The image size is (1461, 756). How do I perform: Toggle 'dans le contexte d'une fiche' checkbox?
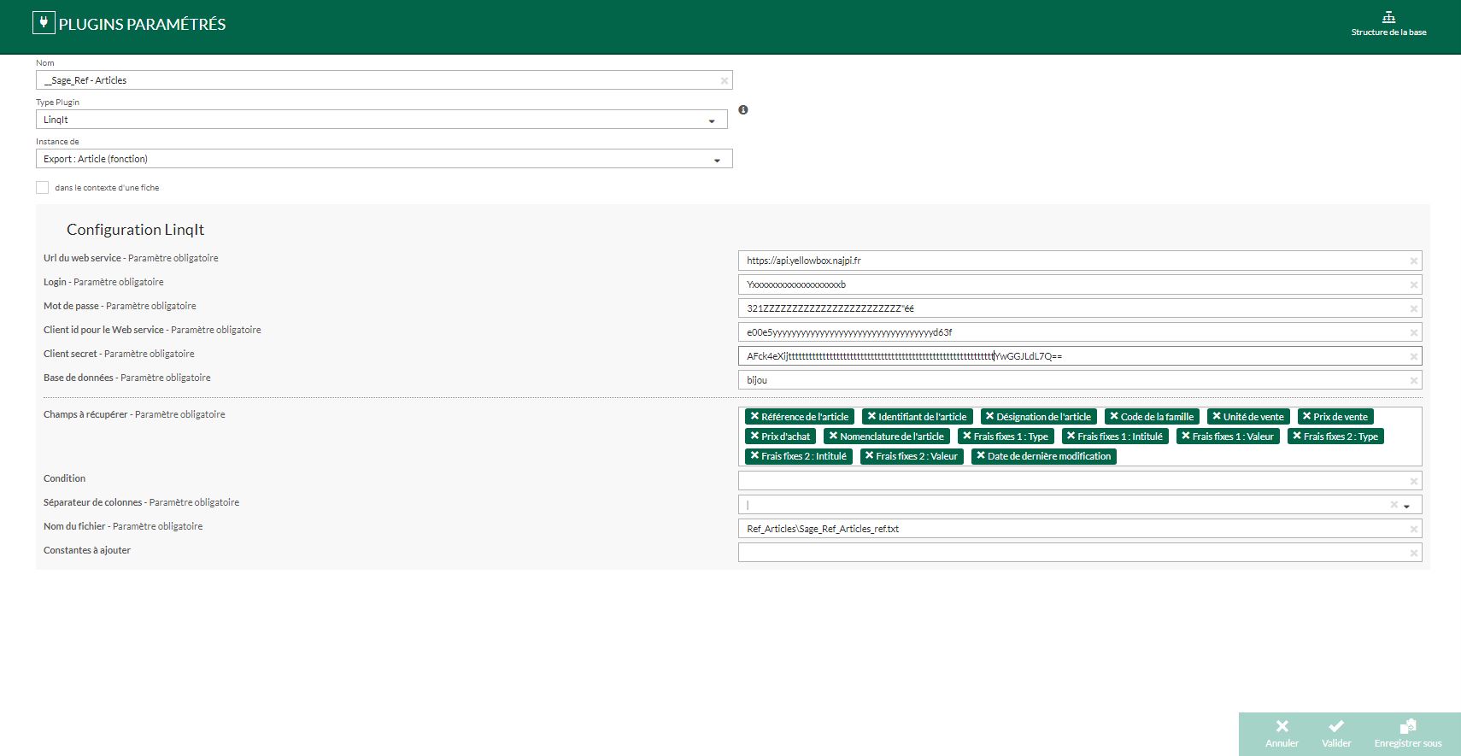(x=43, y=188)
